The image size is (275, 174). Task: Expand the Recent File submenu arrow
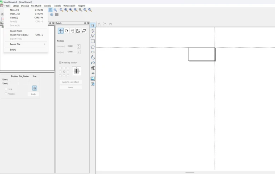(x=45, y=44)
